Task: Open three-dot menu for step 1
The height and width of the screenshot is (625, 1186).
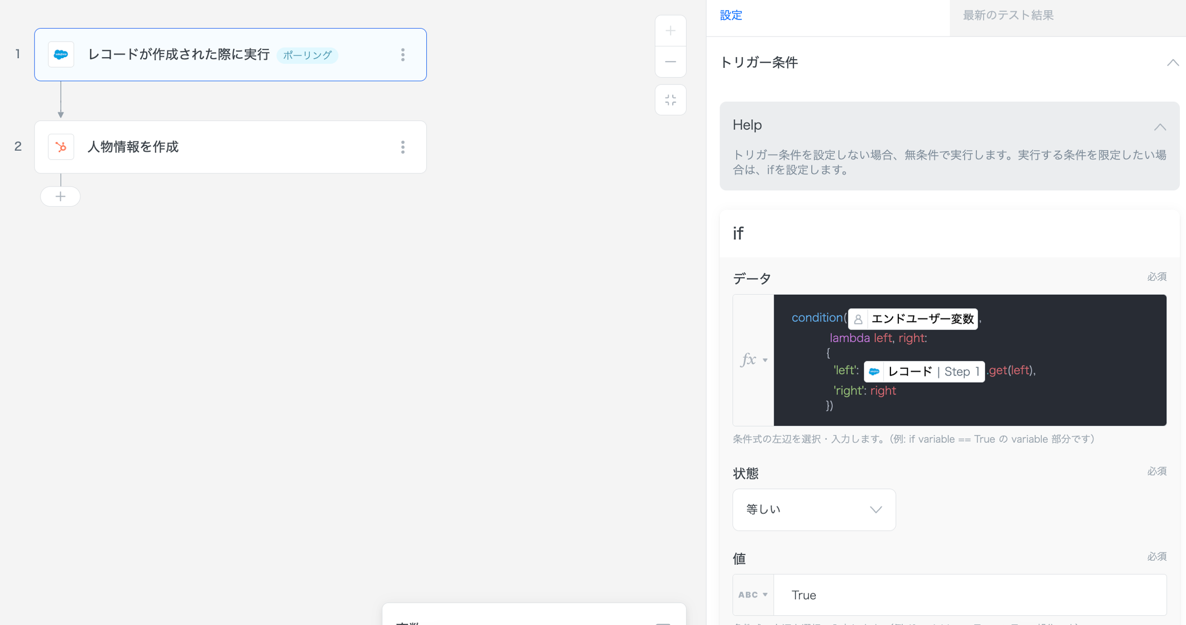Action: click(x=403, y=55)
